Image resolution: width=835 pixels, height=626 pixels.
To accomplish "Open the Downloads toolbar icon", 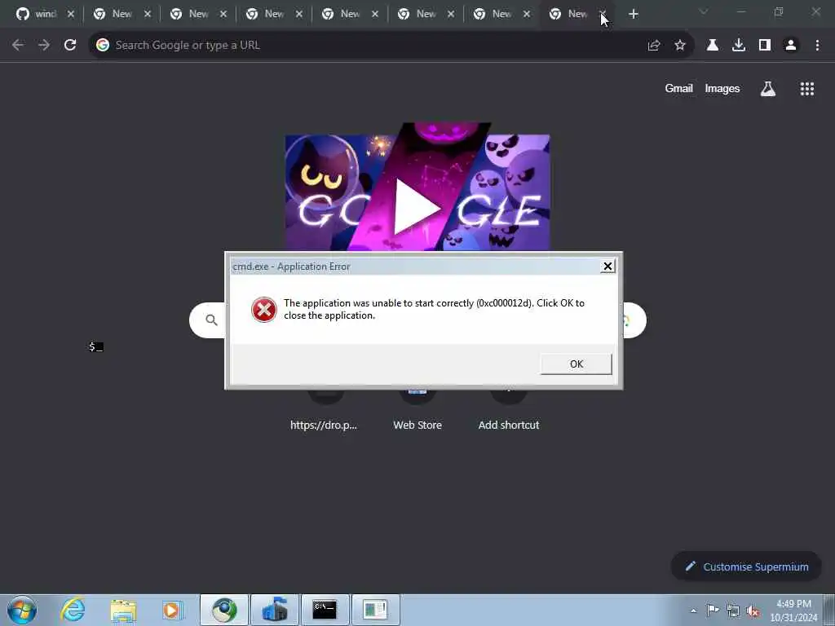I will coord(739,46).
